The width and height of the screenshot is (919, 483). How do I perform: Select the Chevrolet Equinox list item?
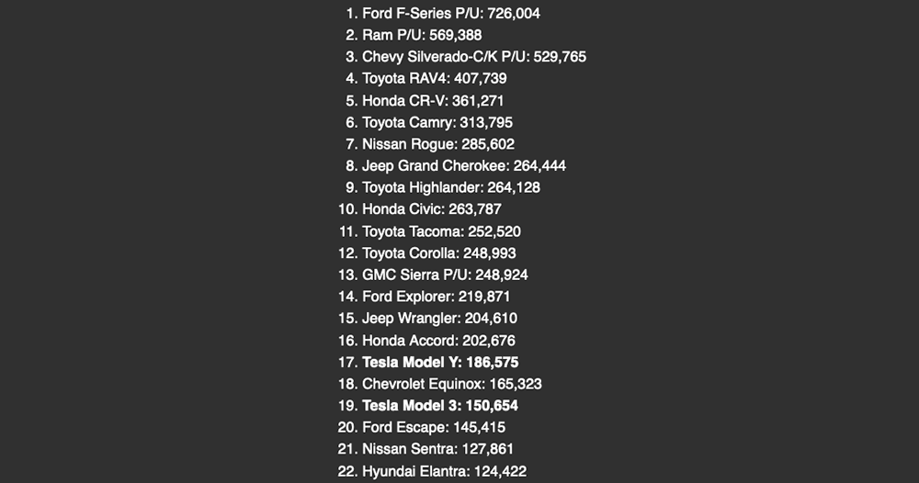pos(452,384)
